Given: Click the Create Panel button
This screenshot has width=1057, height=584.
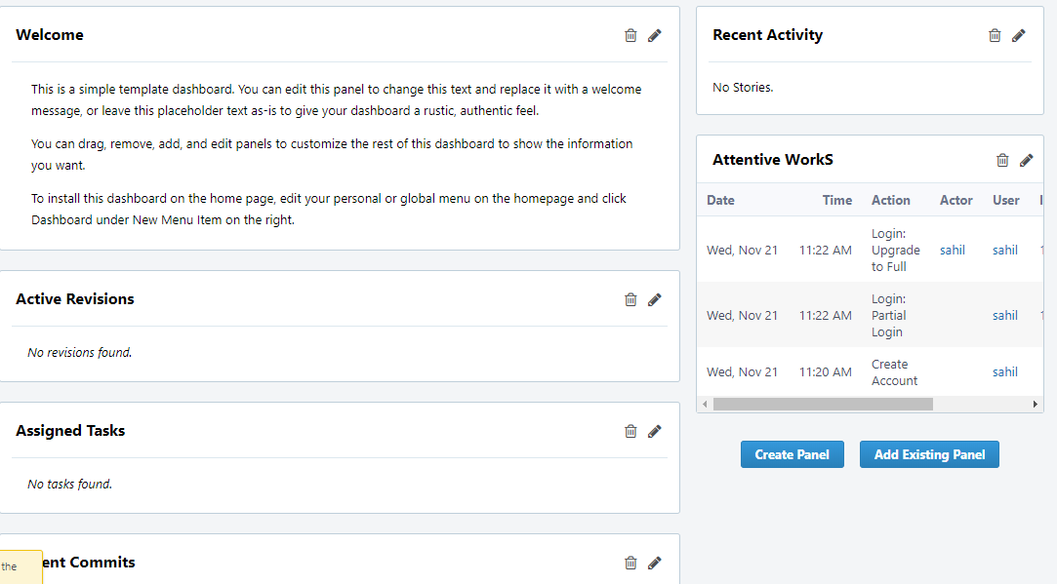Looking at the screenshot, I should [793, 454].
